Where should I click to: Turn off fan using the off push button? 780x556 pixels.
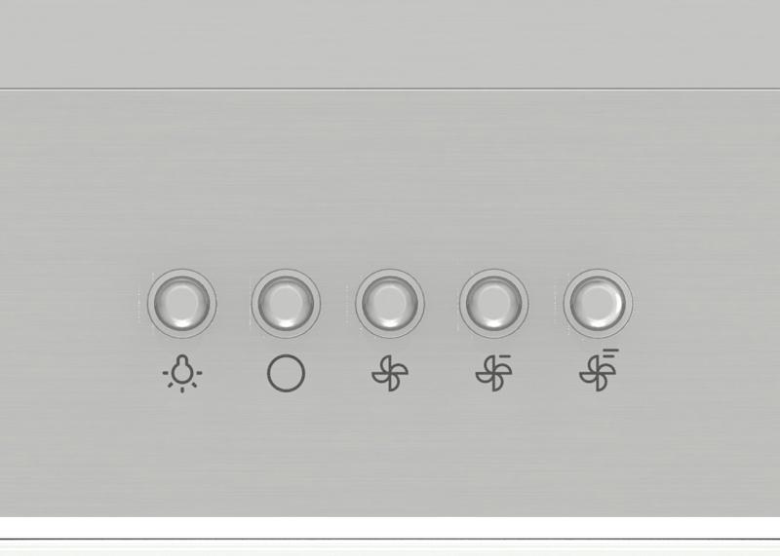point(286,303)
